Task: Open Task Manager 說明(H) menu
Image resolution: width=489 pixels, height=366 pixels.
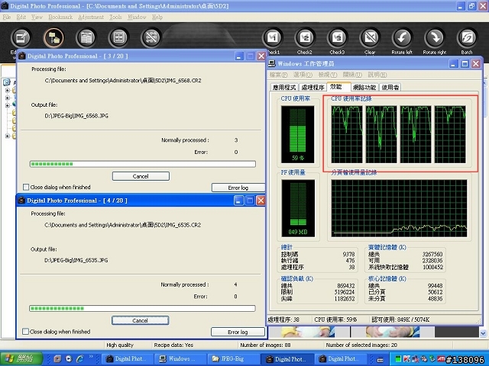Action: (x=377, y=75)
